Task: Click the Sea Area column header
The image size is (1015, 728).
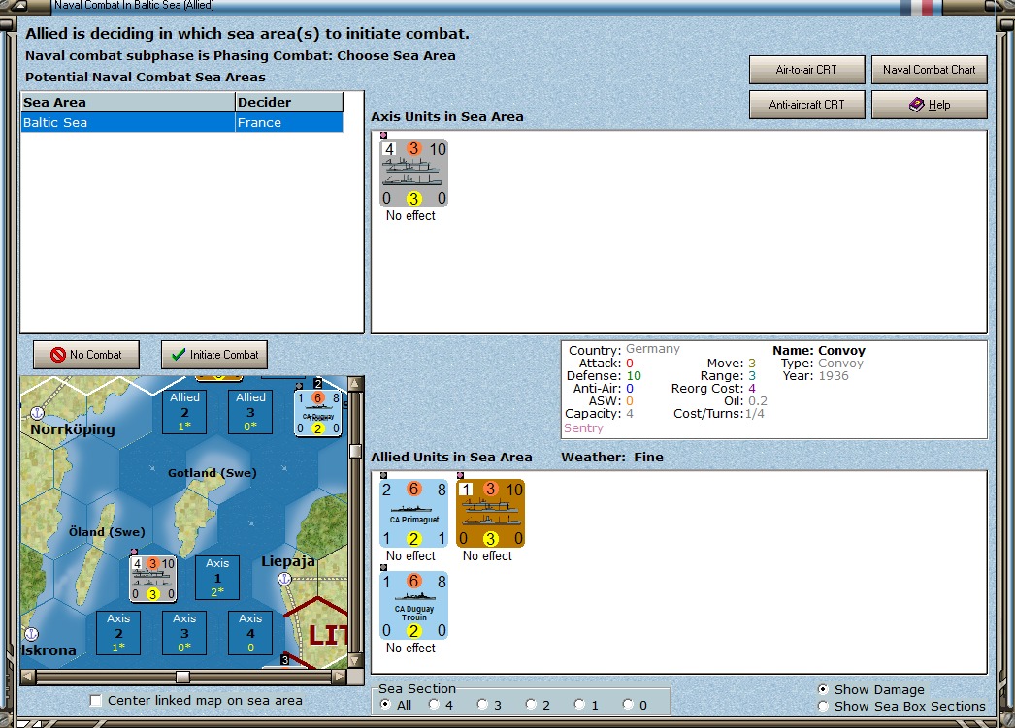Action: 128,102
